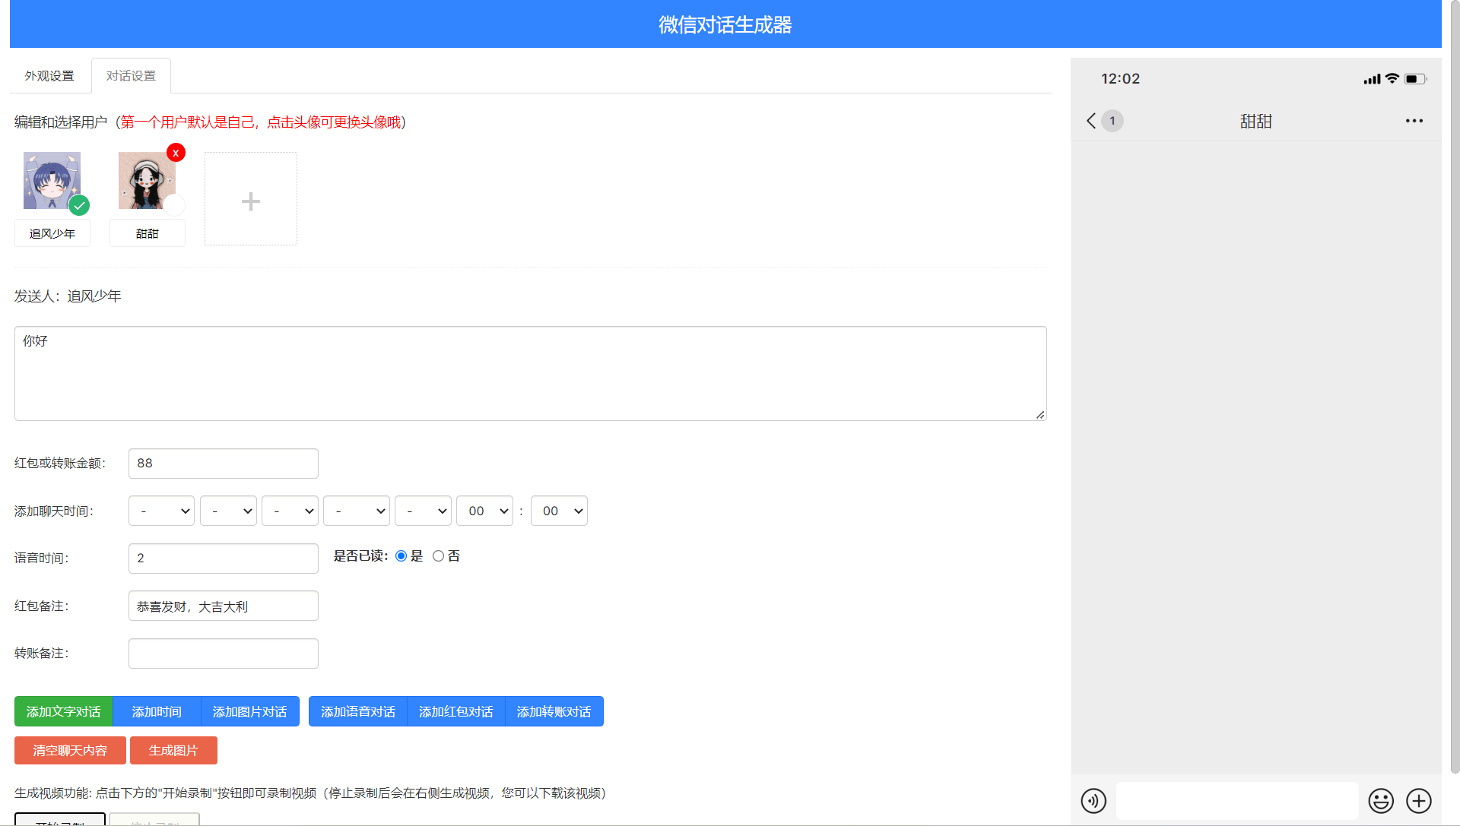Click the phone back arrow icon
The width and height of the screenshot is (1460, 826).
[1091, 121]
